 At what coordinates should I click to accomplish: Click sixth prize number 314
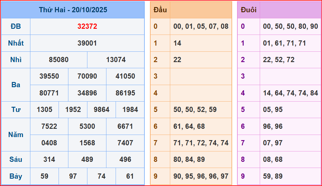pyautogui.click(x=49, y=160)
